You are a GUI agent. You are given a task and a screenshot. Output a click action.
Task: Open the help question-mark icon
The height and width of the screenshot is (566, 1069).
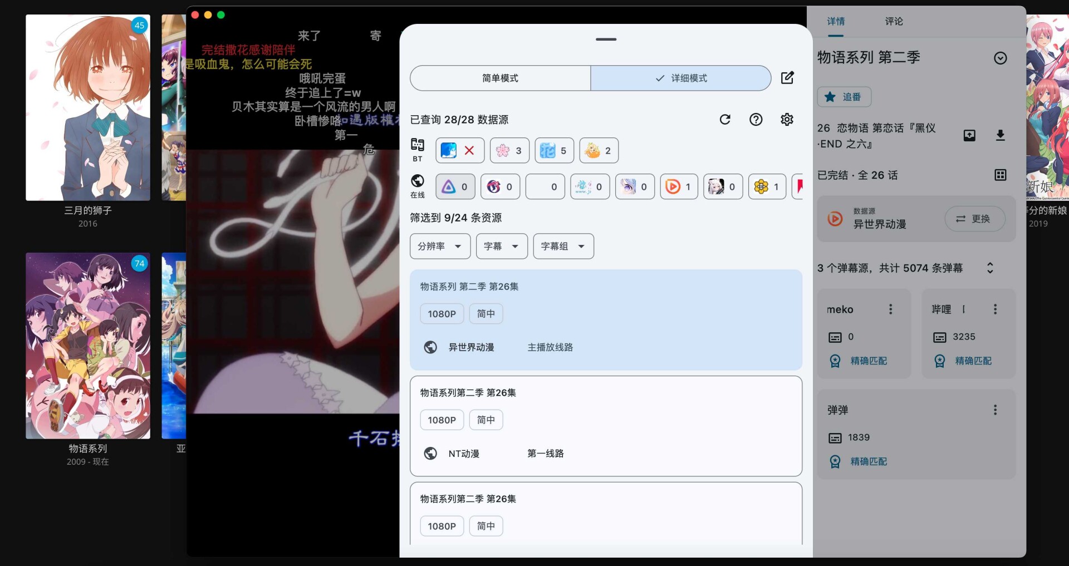tap(756, 120)
